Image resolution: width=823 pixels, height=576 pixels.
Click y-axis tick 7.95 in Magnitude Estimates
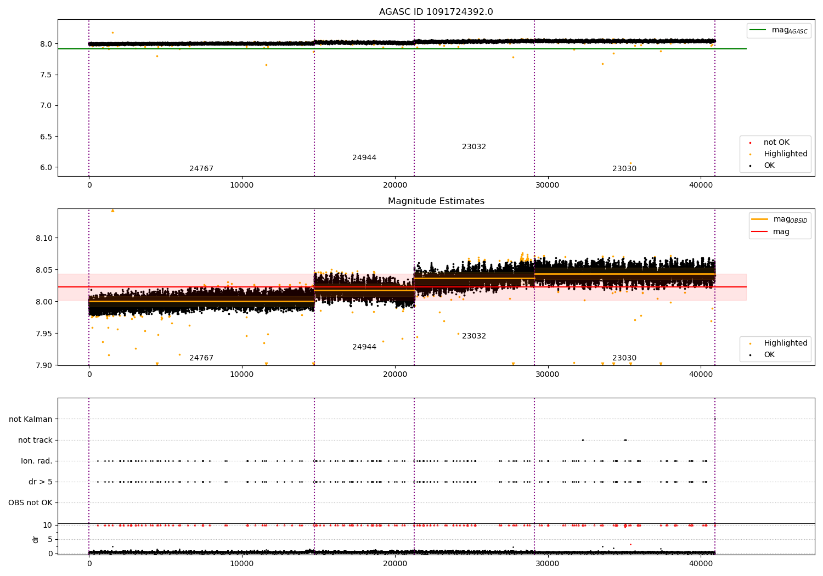[44, 334]
